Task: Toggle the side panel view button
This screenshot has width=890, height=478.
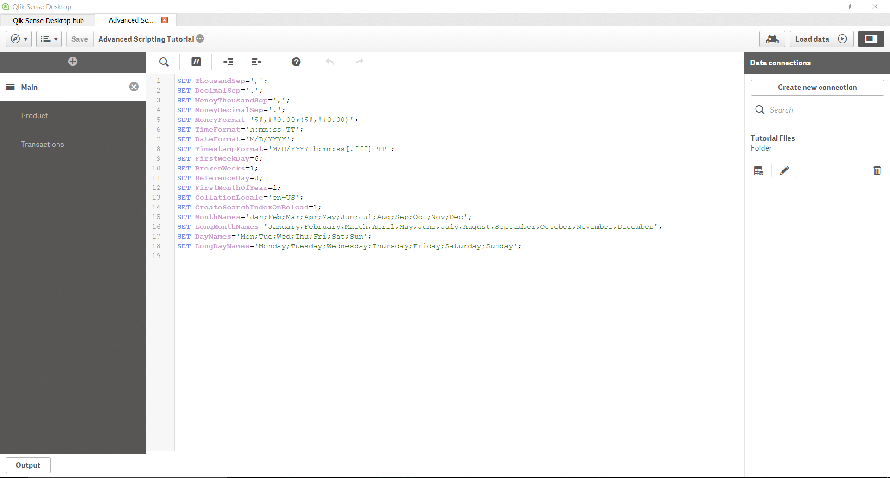Action: (871, 39)
